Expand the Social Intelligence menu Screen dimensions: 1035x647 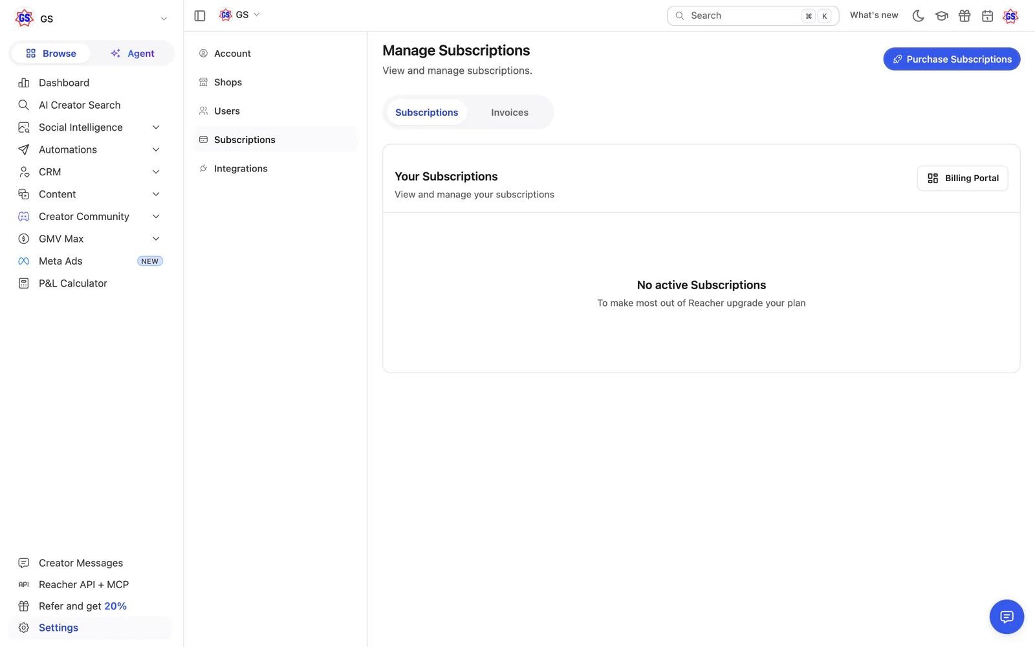156,127
